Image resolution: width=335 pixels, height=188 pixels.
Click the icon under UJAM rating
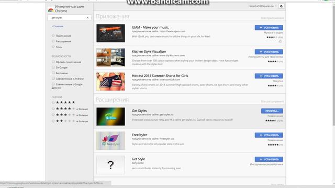click(281, 41)
